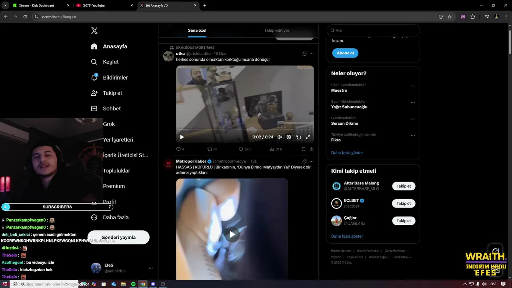This screenshot has width=512, height=288.
Task: Open options for Sercan Dikme trend
Action: (x=413, y=119)
